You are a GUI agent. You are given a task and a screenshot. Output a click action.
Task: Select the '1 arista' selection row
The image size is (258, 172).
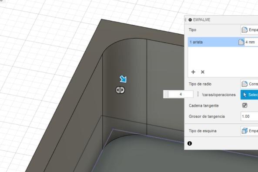tap(223, 42)
